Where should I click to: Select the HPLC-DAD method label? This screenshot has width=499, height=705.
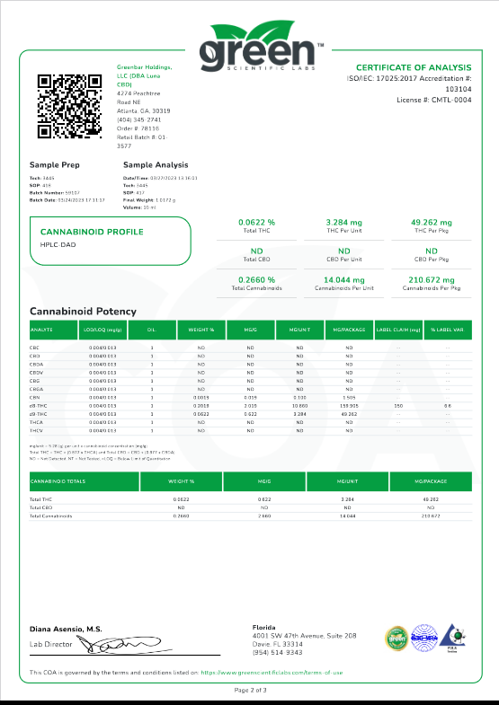point(58,244)
